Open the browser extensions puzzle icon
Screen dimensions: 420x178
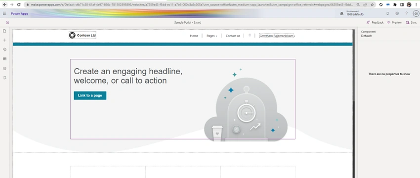pos(395,4)
